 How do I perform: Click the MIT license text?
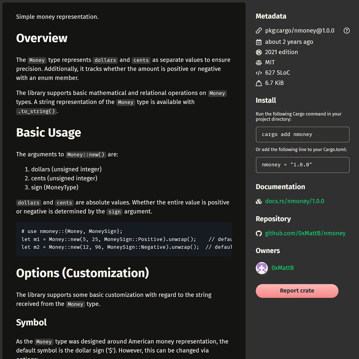click(x=270, y=62)
